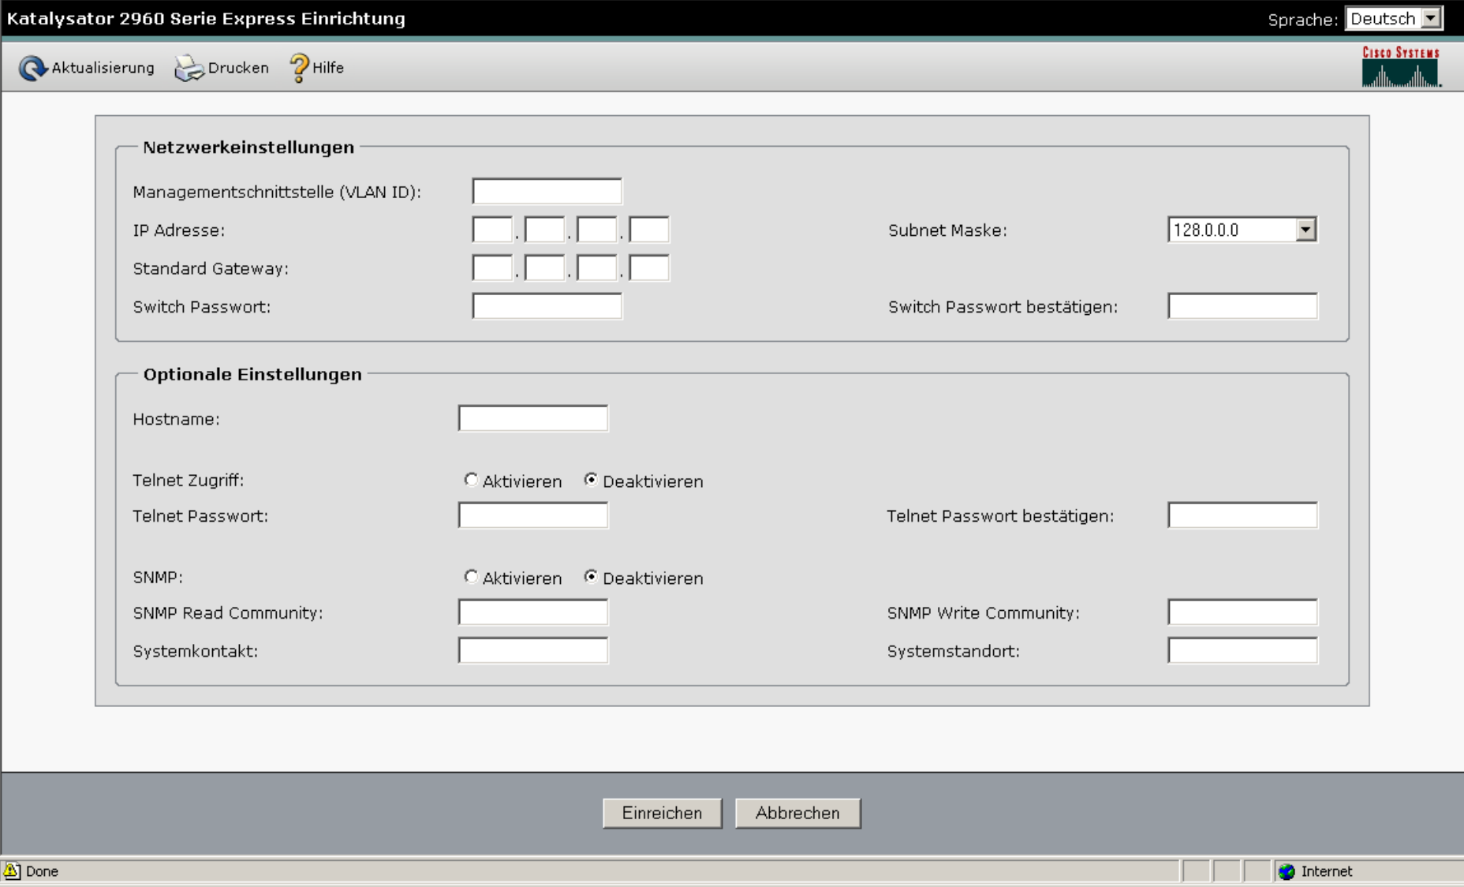Click the Subnet Maske label
The height and width of the screenshot is (887, 1464).
[947, 230]
